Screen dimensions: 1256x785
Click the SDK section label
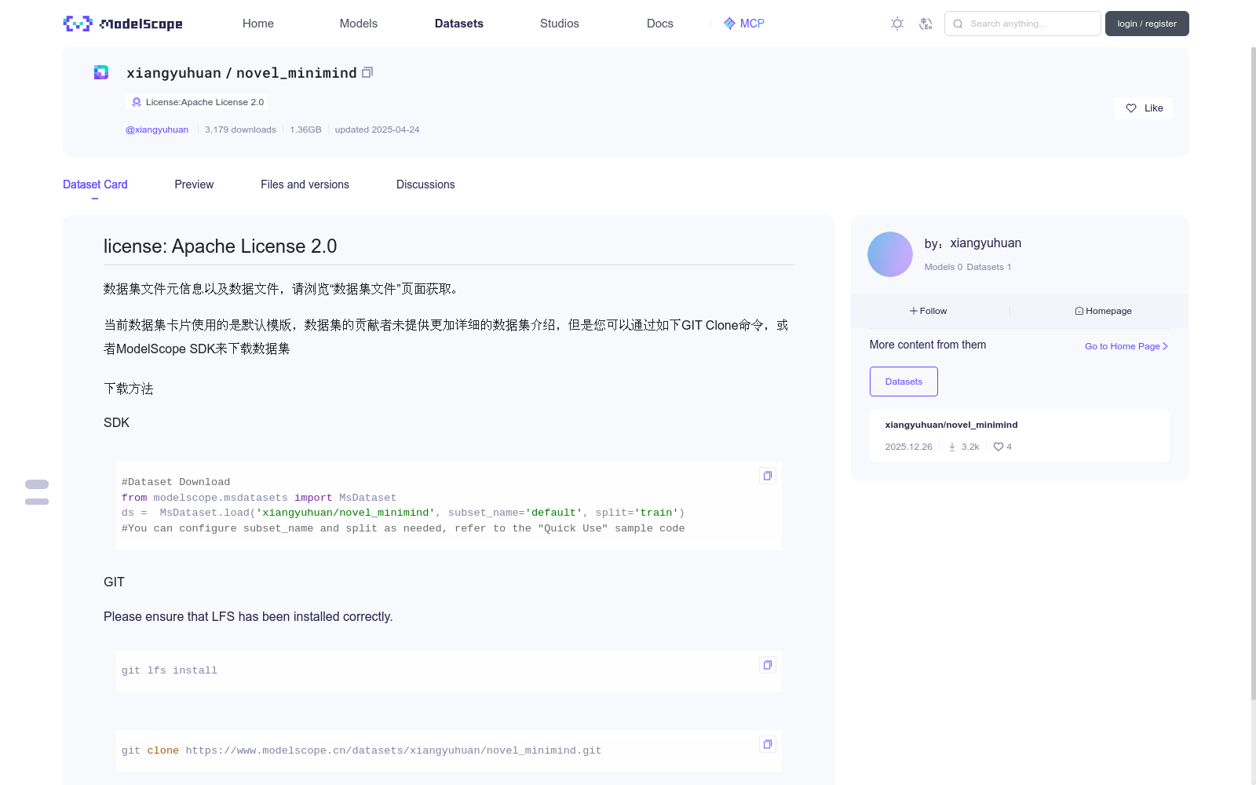coord(116,422)
